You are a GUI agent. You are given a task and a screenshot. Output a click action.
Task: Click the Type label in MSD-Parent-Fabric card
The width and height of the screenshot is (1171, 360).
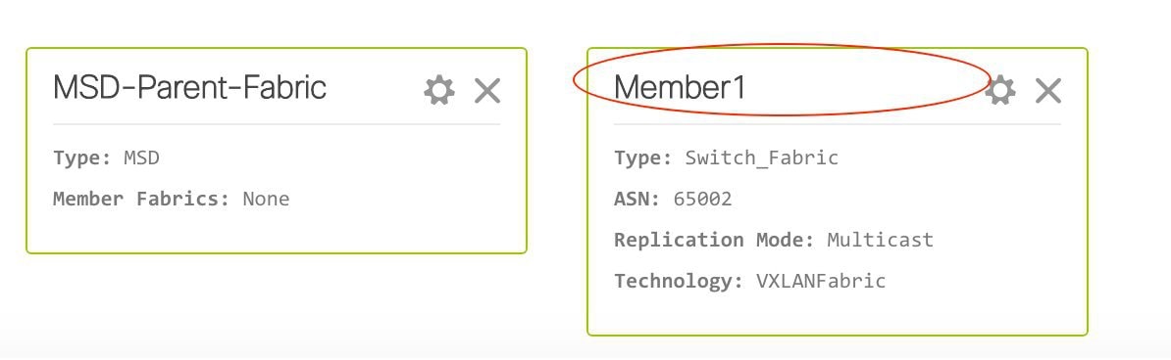click(x=82, y=158)
